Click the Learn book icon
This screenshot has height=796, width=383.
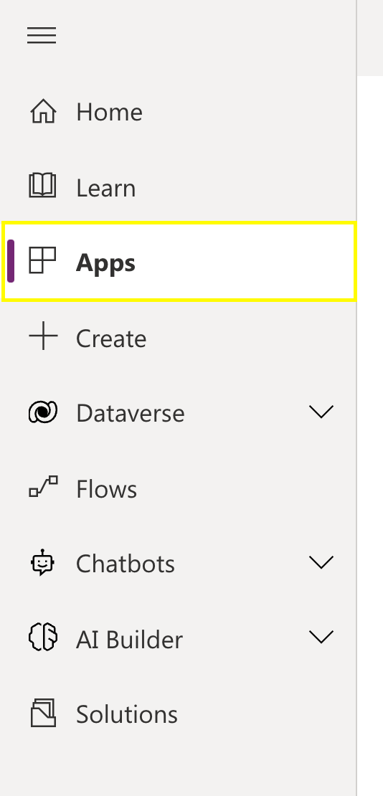tap(42, 185)
